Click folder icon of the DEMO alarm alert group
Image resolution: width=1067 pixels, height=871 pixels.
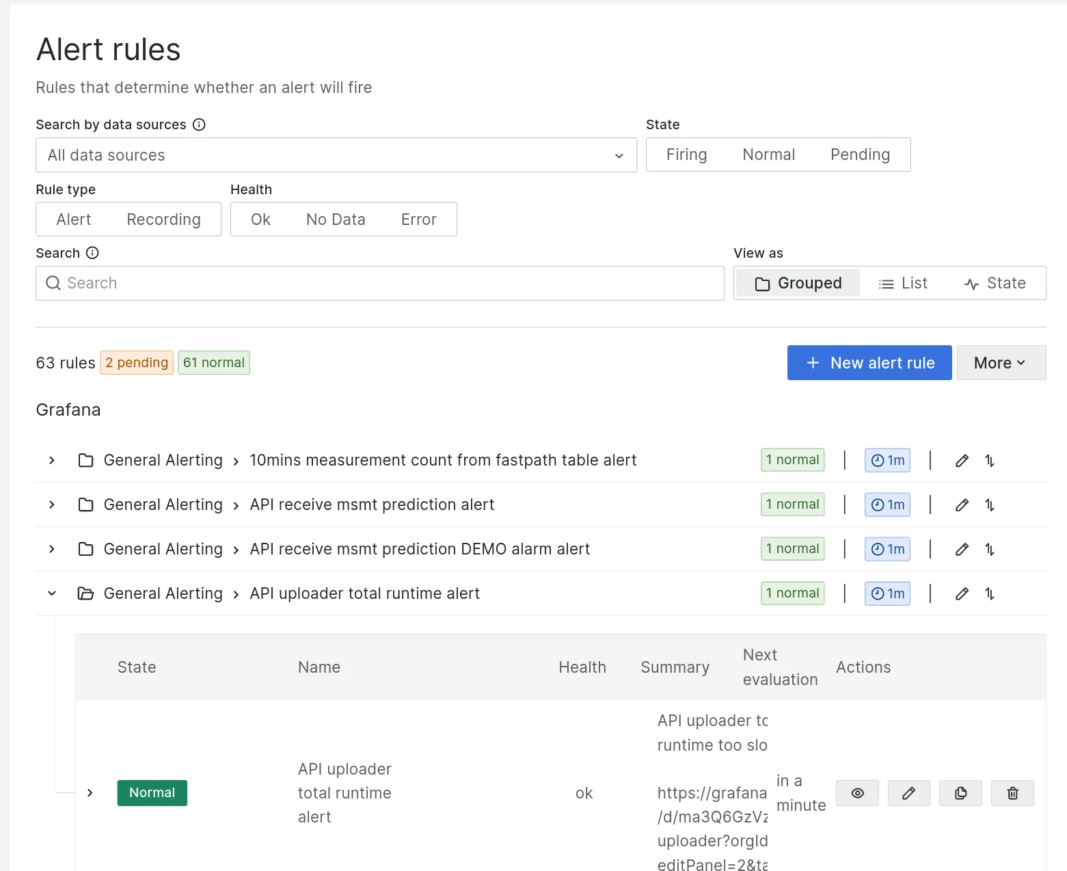pos(85,549)
